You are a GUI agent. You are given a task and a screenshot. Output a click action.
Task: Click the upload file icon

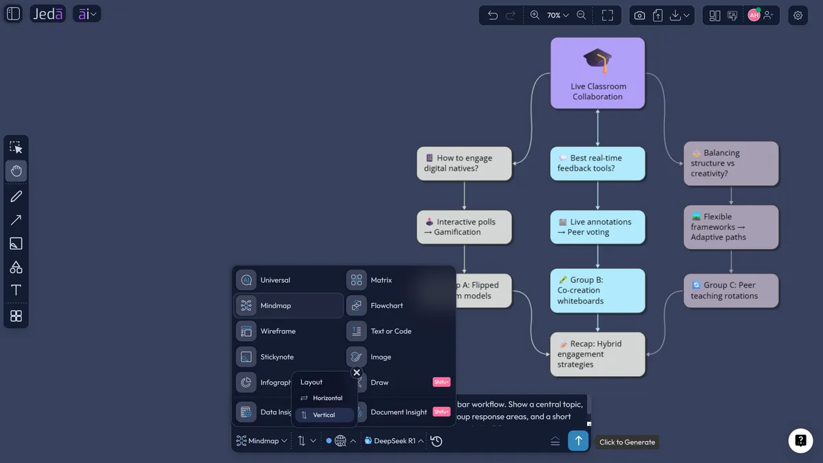[x=658, y=15]
